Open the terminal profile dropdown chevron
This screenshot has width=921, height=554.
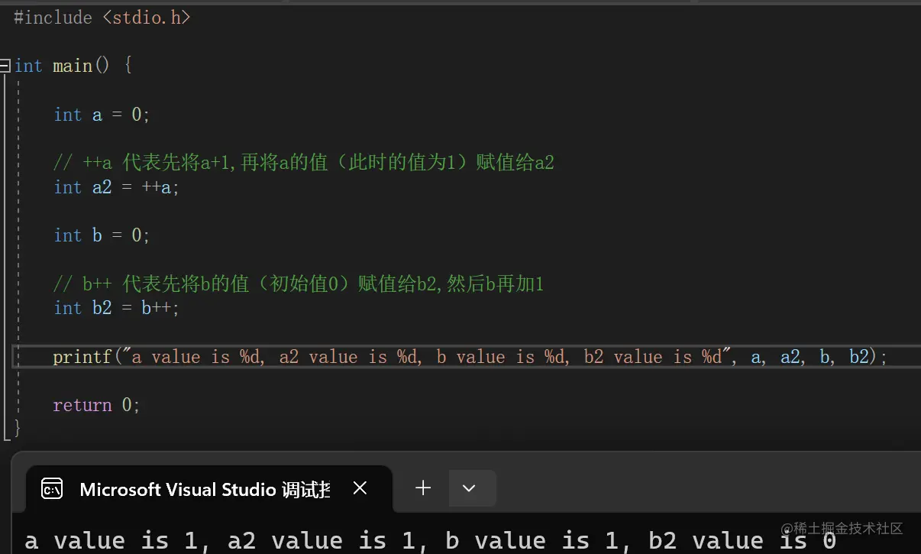(470, 488)
